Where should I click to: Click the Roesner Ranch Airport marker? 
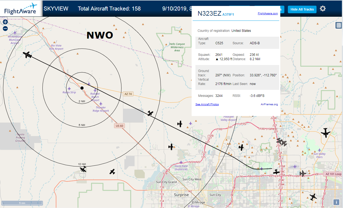click(95, 90)
